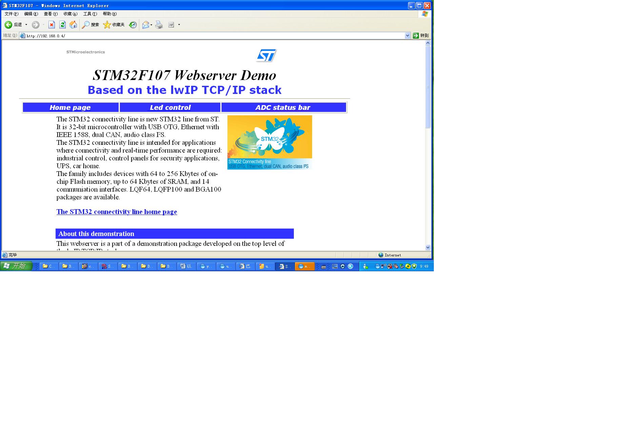Click the green shield tray icon
This screenshot has width=627, height=431.
pos(414,267)
